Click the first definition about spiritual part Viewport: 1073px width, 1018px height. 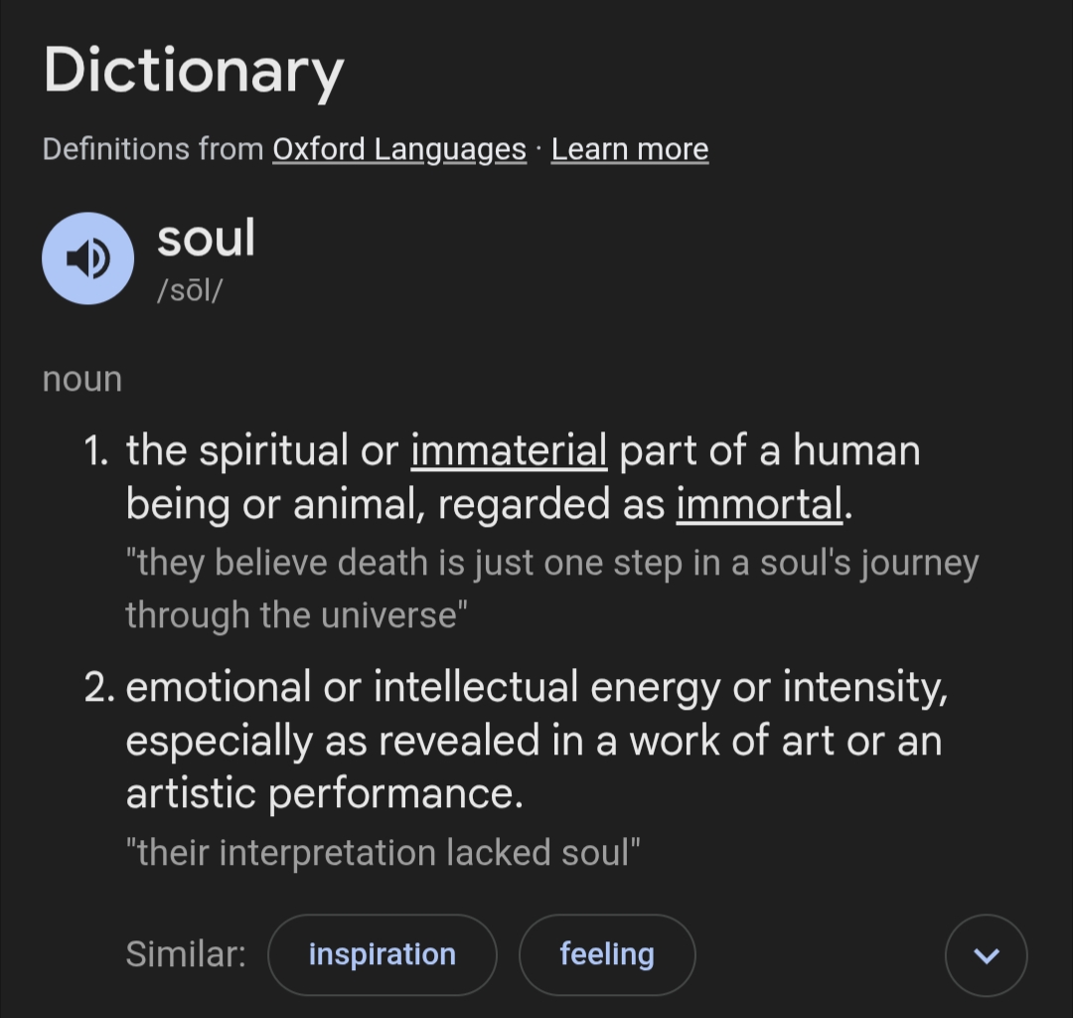[523, 478]
